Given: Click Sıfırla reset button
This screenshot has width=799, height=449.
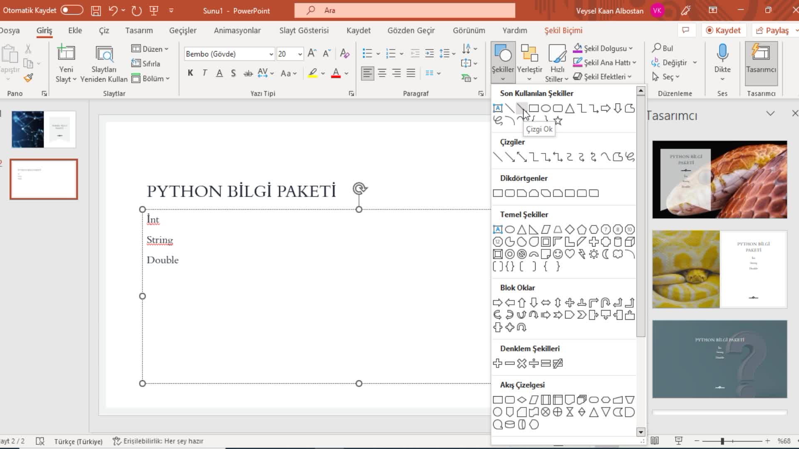Looking at the screenshot, I should [146, 64].
